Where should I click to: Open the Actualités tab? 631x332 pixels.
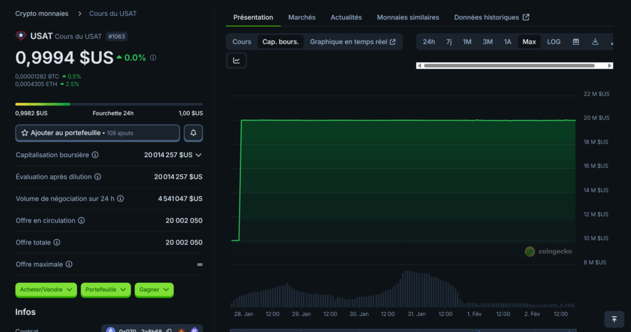pos(346,17)
